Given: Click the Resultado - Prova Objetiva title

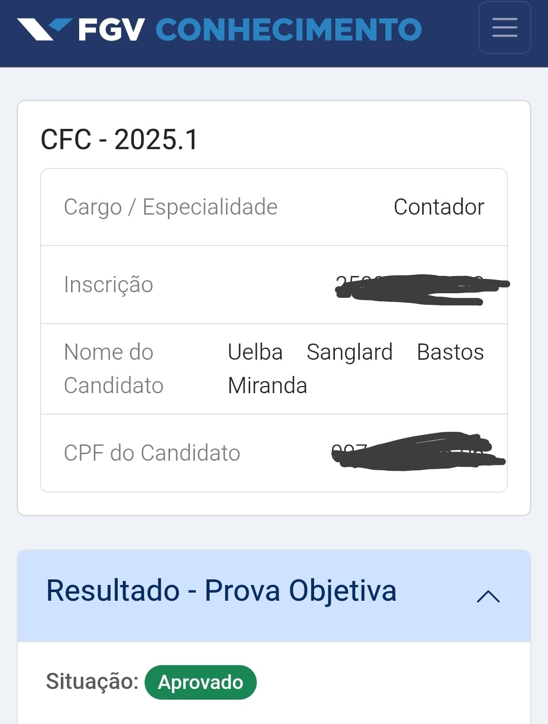Looking at the screenshot, I should click(x=221, y=591).
